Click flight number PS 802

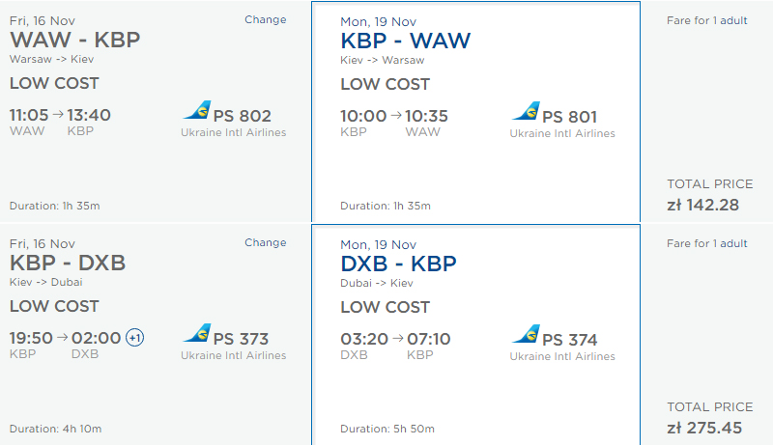pyautogui.click(x=243, y=116)
